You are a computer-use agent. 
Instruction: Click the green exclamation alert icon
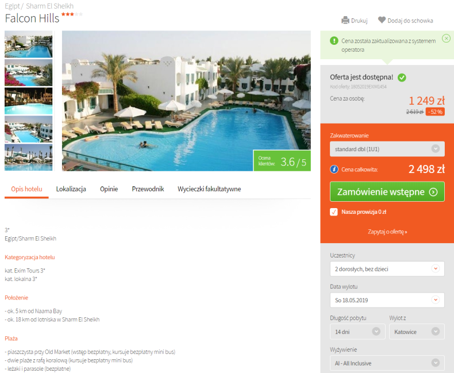point(334,41)
